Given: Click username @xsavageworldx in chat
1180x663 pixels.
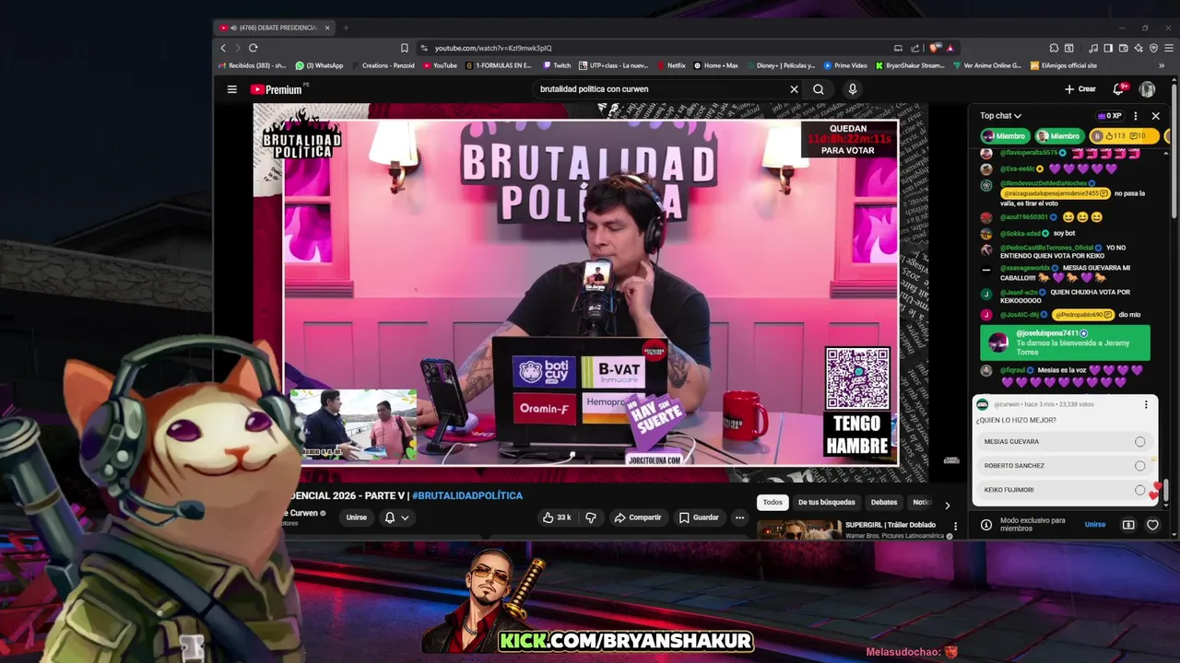Looking at the screenshot, I should point(1026,268).
